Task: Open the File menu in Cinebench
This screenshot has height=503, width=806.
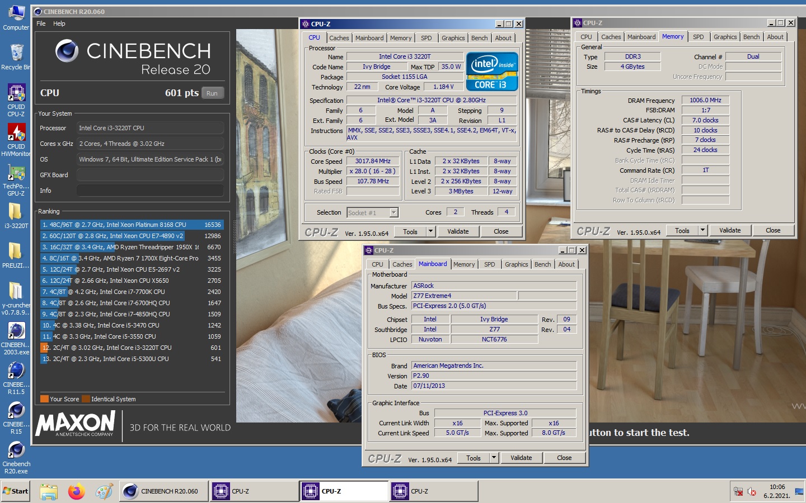Action: point(41,23)
